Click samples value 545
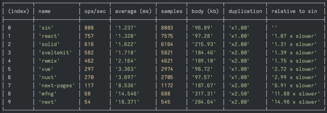This screenshot has height=113, width=327. 165,102
